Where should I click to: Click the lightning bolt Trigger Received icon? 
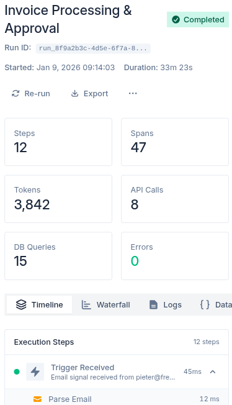(35, 371)
